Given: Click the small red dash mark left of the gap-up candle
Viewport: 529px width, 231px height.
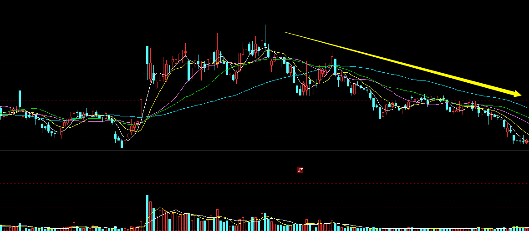Looking at the screenshot, I should pos(144,73).
